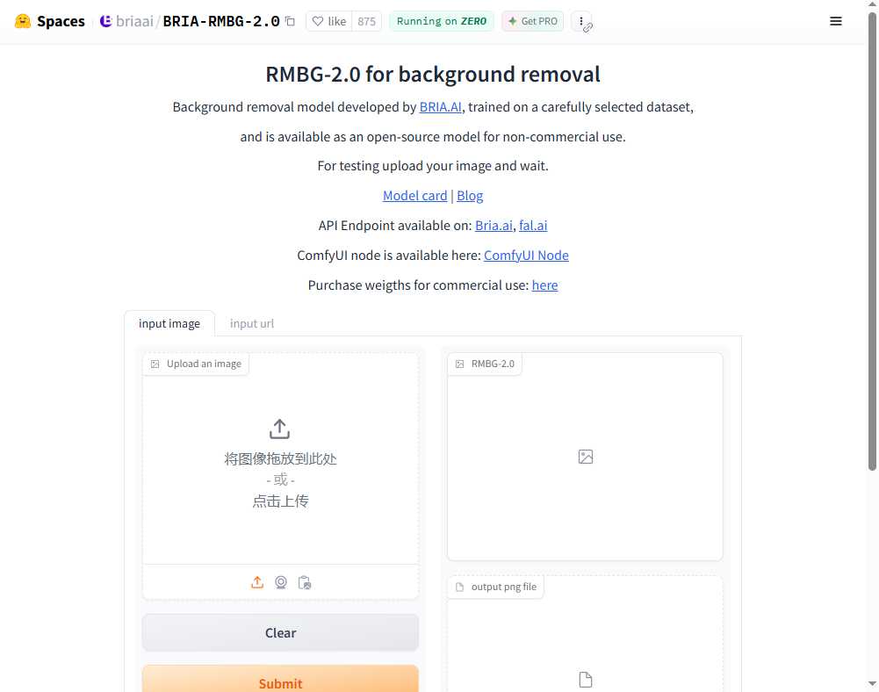Copy the Space name with the copy icon
Viewport: 879px width, 692px height.
pos(290,21)
